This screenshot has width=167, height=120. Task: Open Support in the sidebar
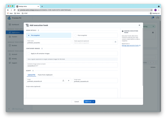15,63
